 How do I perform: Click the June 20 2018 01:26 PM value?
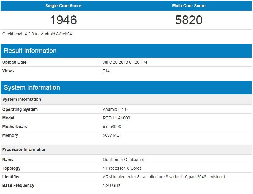125,62
